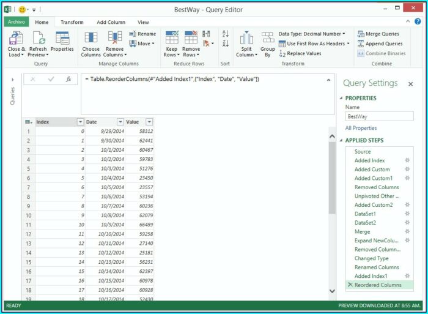
Task: Click the grid scrollbar up arrow
Action: 332,136
